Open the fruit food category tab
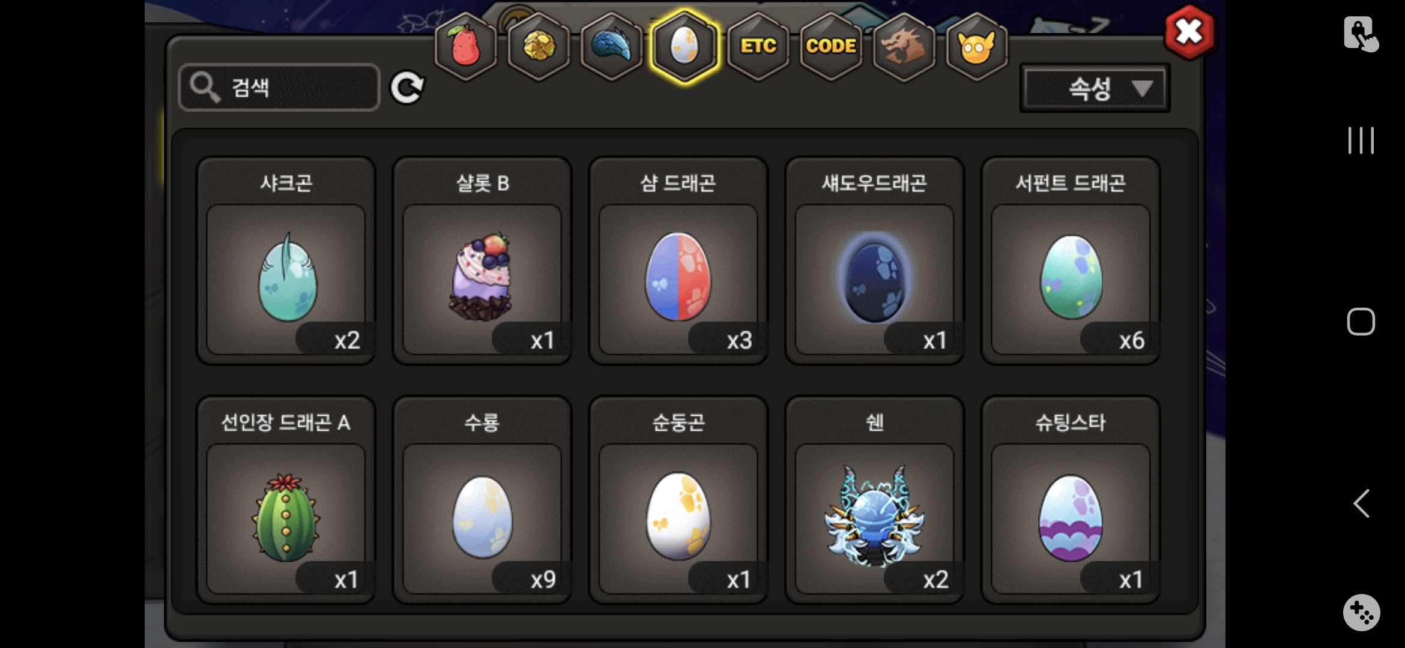Image resolution: width=1405 pixels, height=648 pixels. 465,46
